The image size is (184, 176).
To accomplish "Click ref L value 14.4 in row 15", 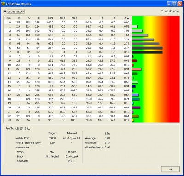I will [51, 86].
